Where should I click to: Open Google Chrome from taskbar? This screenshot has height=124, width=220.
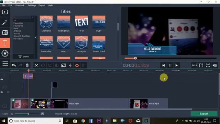[x=83, y=121]
